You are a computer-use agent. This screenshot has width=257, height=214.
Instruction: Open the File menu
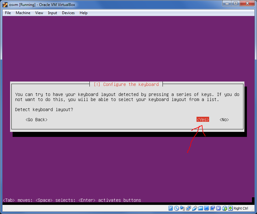8,13
